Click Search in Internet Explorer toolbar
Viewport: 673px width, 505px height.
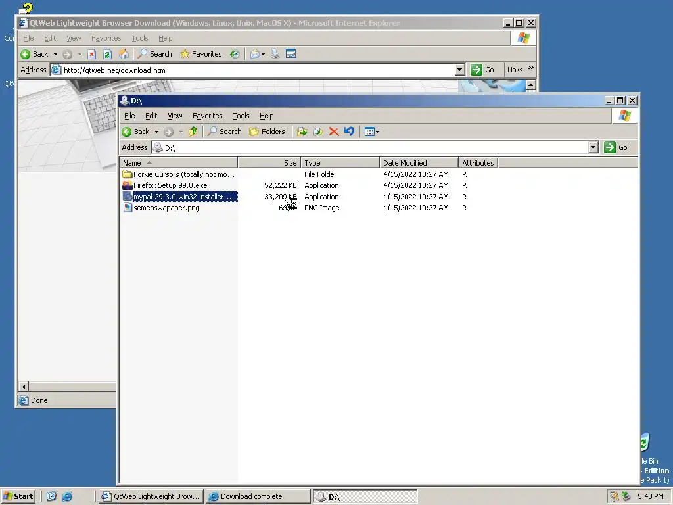point(155,54)
